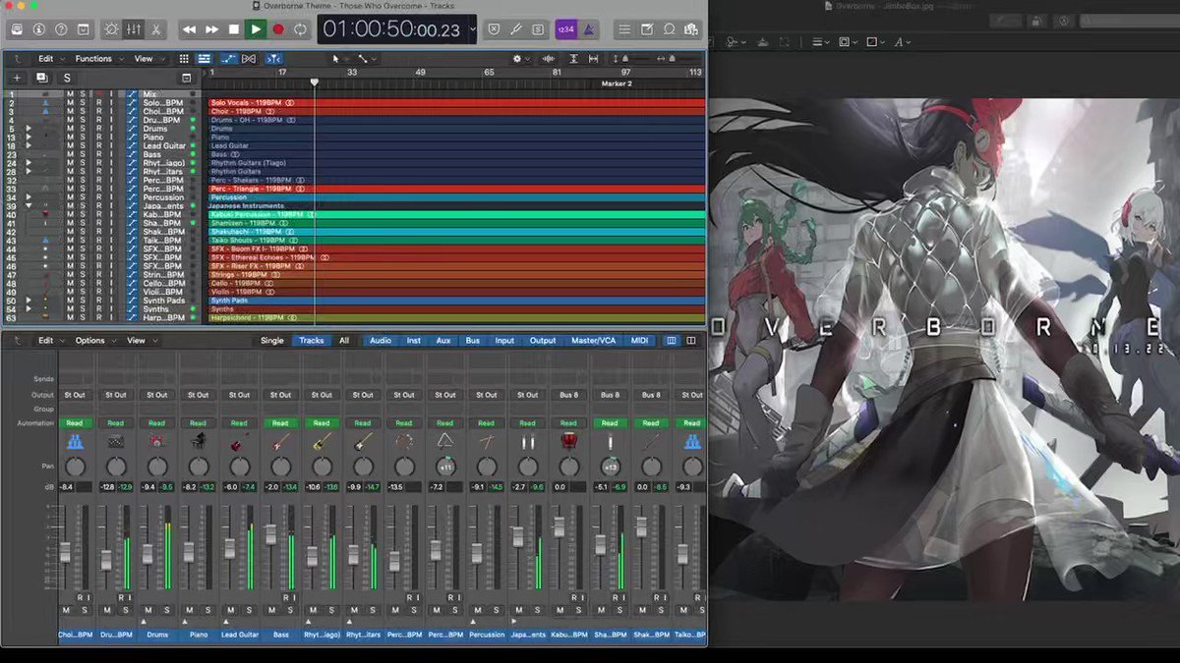This screenshot has height=663, width=1180.
Task: Open the Loop Browser icon
Action: (x=670, y=29)
